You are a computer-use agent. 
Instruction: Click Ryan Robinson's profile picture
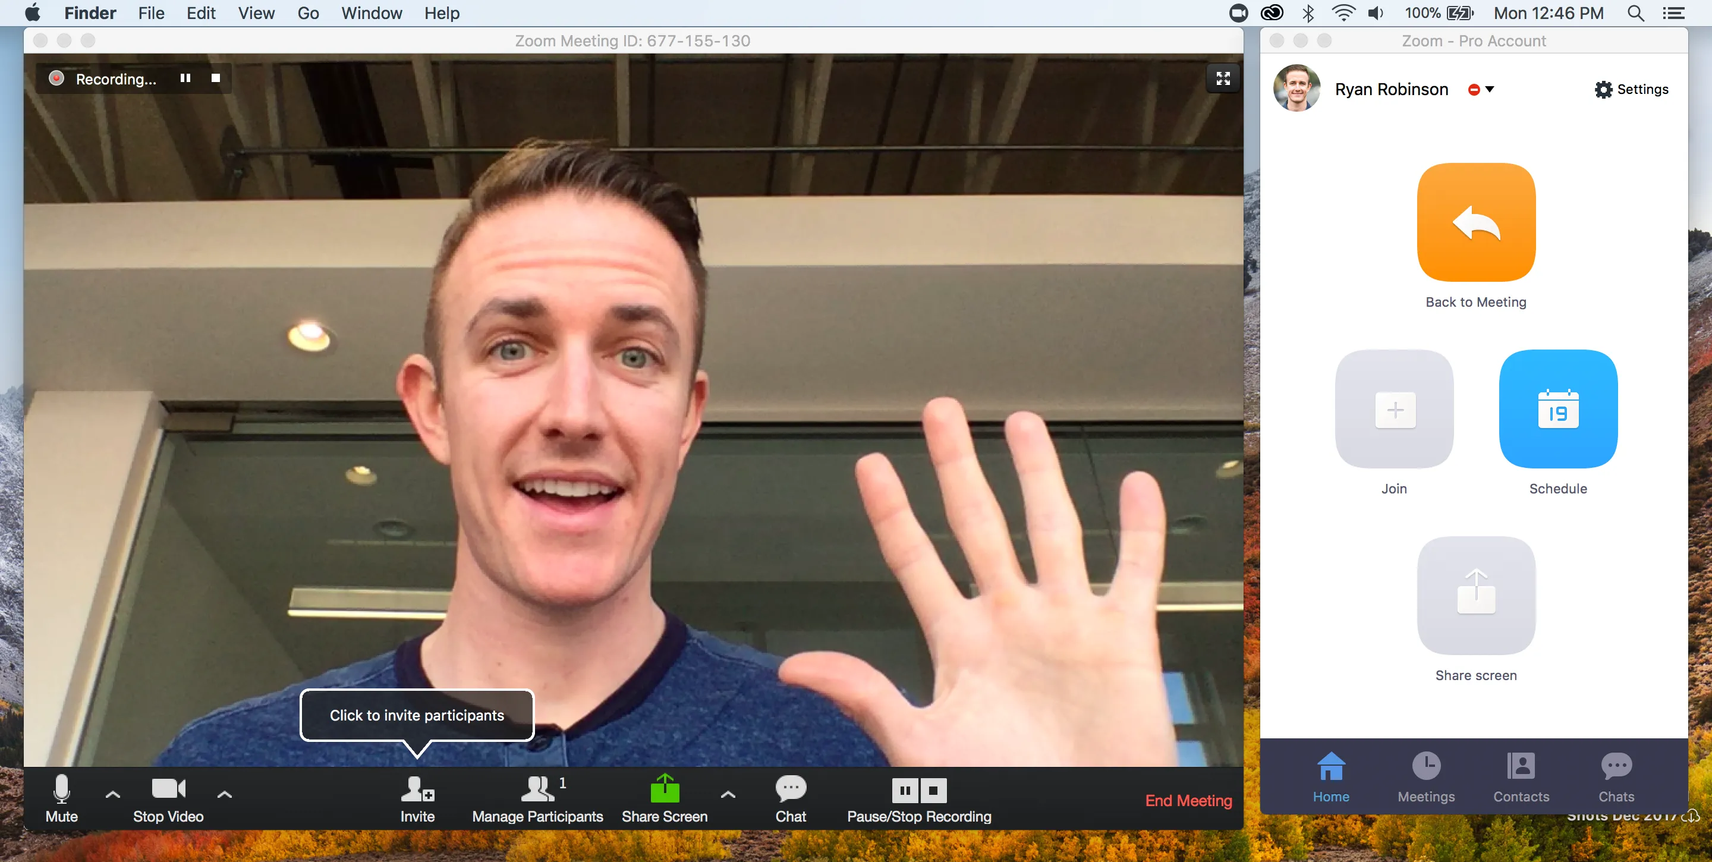[x=1296, y=88]
